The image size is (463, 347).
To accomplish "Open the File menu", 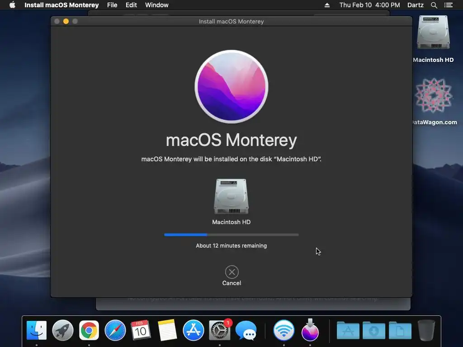I will point(112,5).
